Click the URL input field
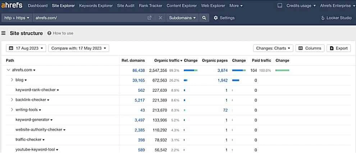356x153 pixels. 89,18
